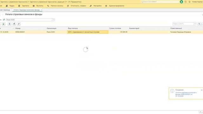Close the creation notification popup
The height and width of the screenshot is (114, 203).
tap(202, 90)
